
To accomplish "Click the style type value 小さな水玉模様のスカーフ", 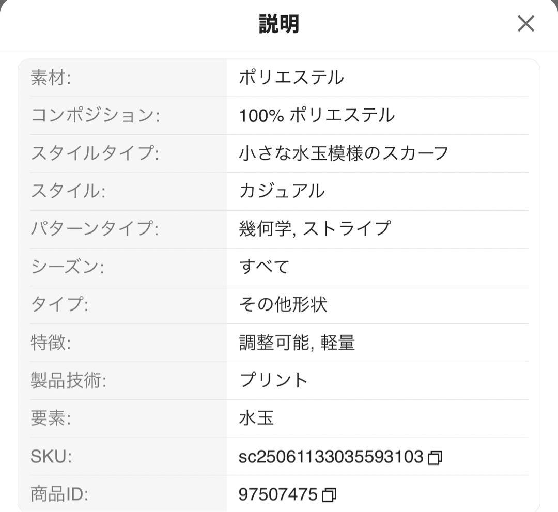I will coord(344,153).
